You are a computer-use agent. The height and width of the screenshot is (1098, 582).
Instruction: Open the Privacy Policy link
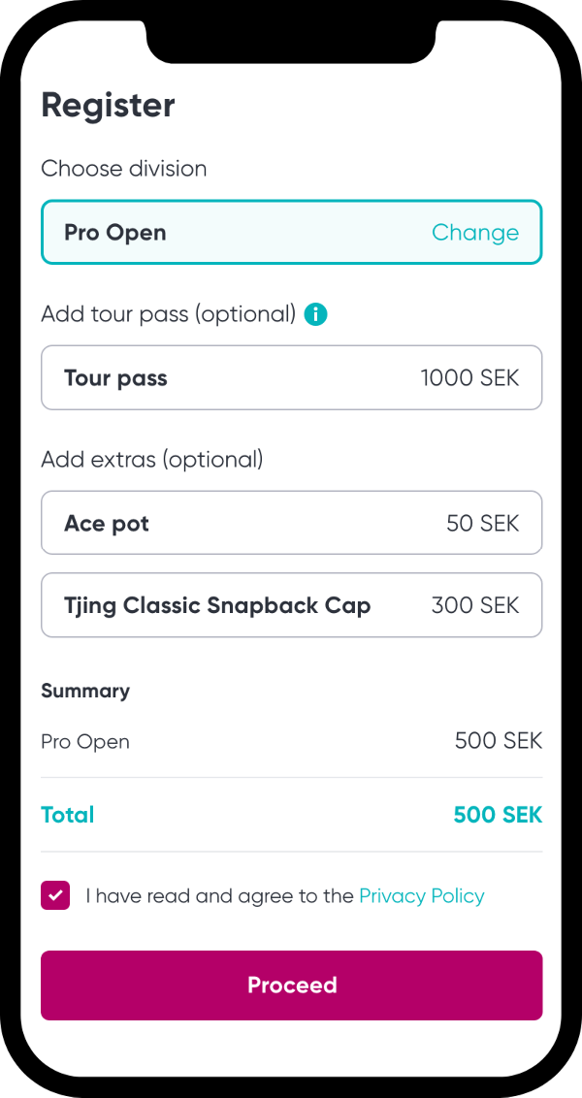click(421, 896)
